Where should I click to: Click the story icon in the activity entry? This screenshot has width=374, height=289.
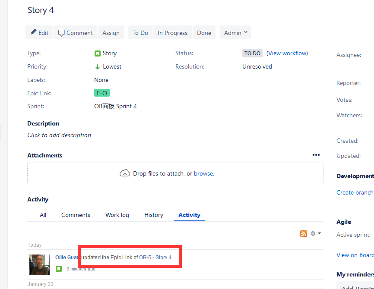point(59,268)
